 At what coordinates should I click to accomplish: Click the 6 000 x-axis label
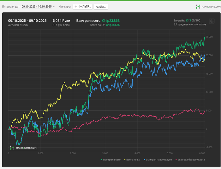(x=202, y=153)
